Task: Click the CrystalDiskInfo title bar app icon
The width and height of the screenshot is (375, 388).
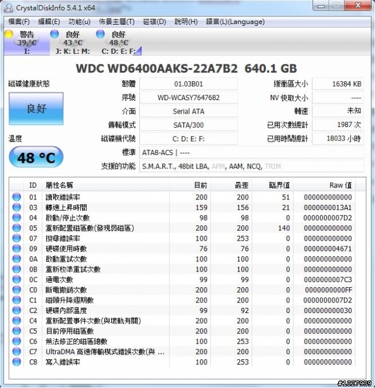Action: click(9, 8)
